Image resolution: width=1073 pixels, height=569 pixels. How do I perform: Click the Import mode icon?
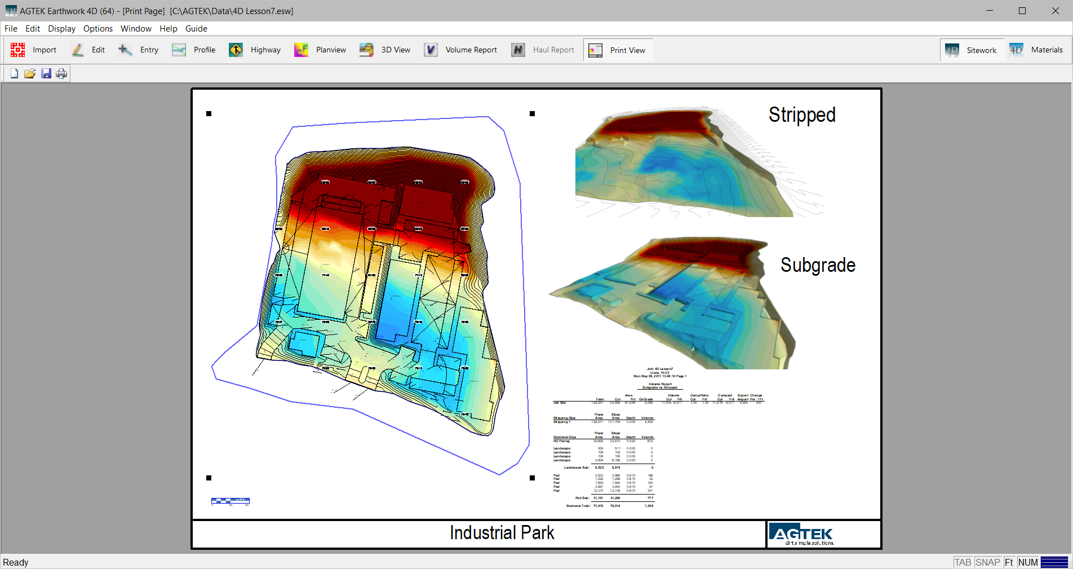tap(18, 50)
